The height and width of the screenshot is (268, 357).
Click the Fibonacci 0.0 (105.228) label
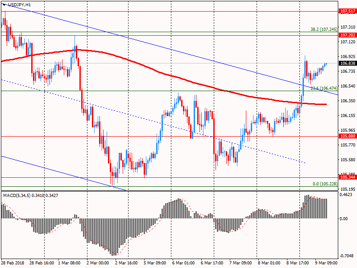(325, 184)
